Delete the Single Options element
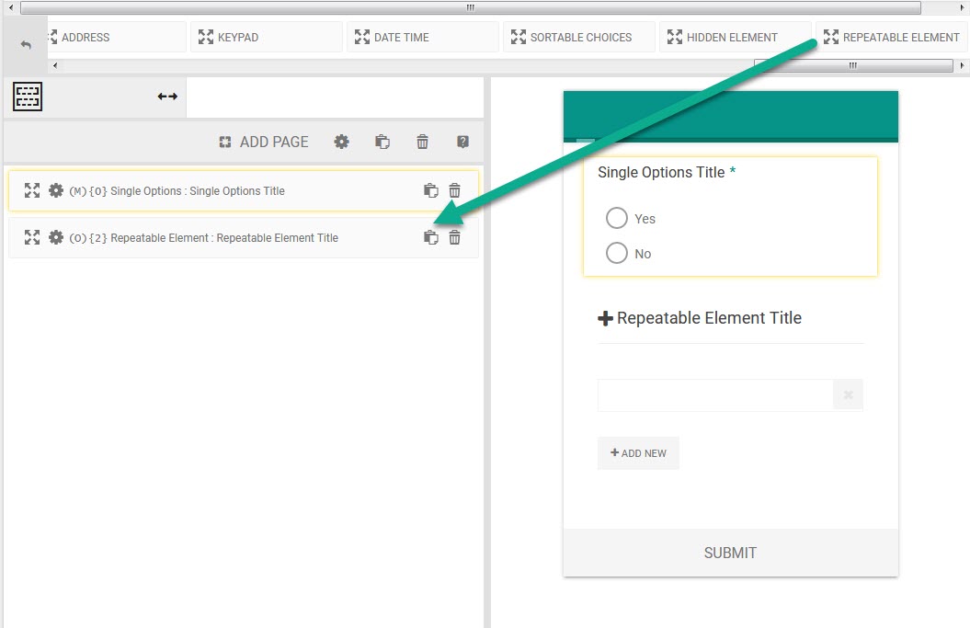Screen dimensions: 970x628 455,190
